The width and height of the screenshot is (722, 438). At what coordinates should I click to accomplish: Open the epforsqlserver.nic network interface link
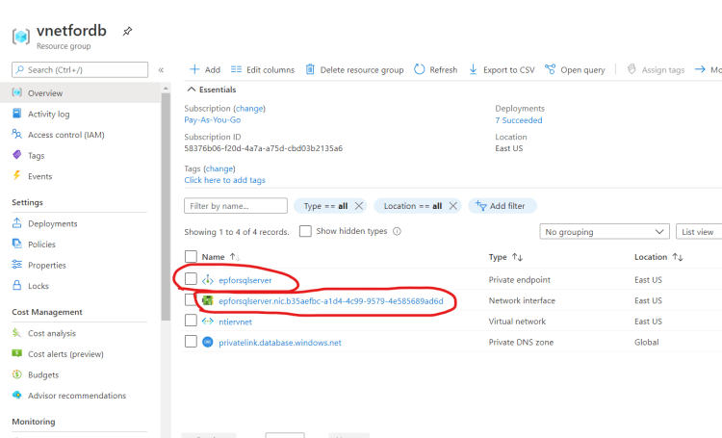[330, 300]
